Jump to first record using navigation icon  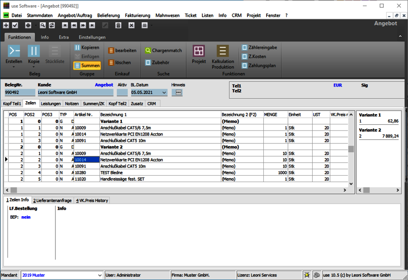pos(65,25)
